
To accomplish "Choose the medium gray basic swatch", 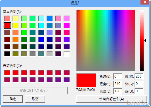I will coord(33,54).
